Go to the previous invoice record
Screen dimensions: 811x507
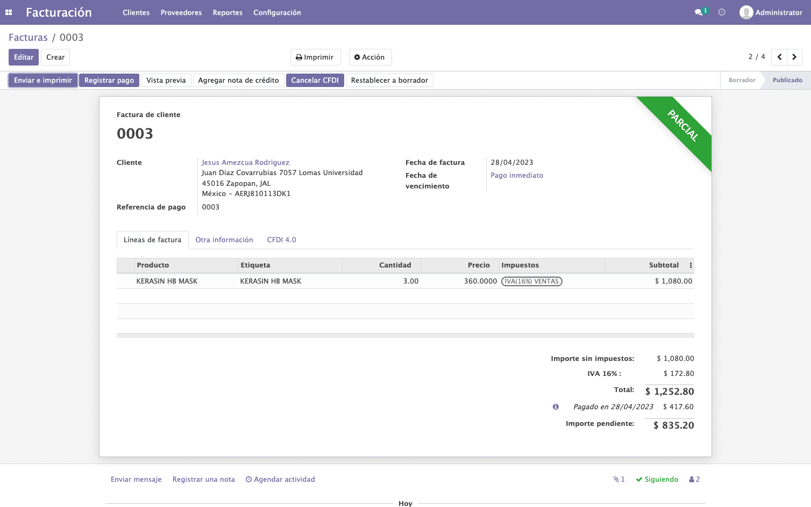(x=779, y=57)
